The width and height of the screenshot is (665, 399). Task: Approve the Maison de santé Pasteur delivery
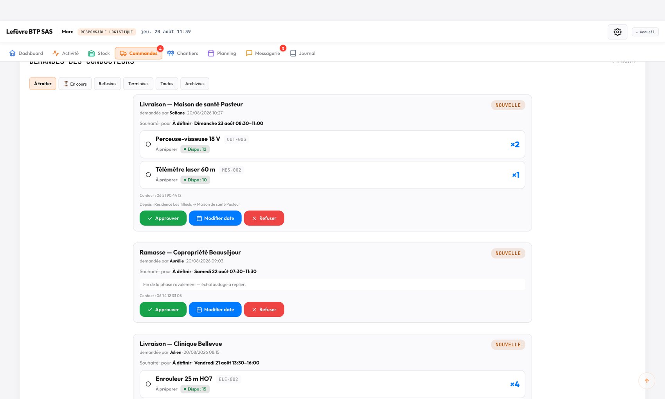point(163,218)
